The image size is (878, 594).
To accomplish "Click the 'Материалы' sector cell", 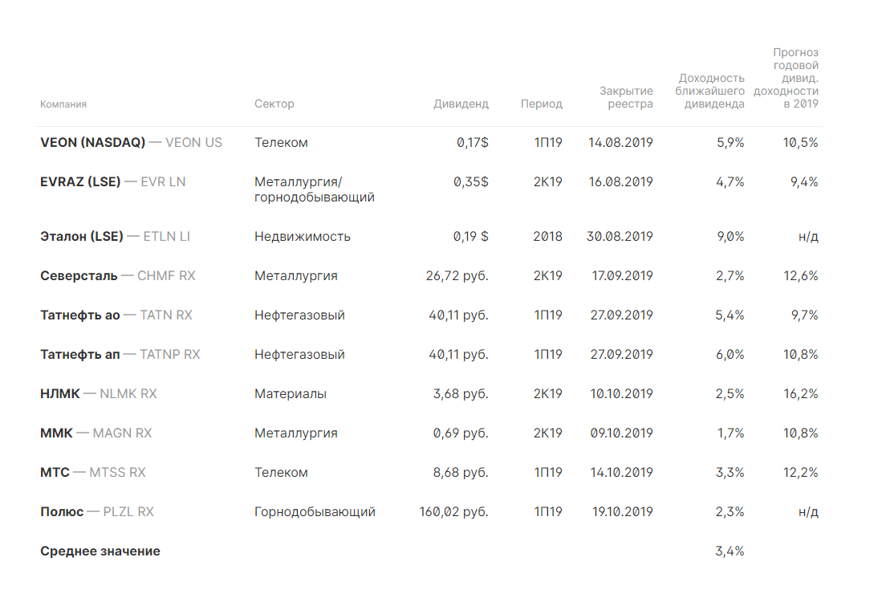I will pyautogui.click(x=291, y=393).
